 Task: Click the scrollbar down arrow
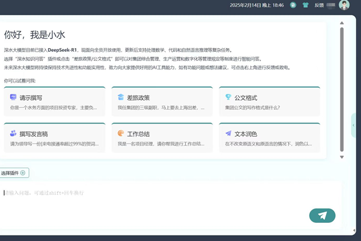[x=342, y=157]
